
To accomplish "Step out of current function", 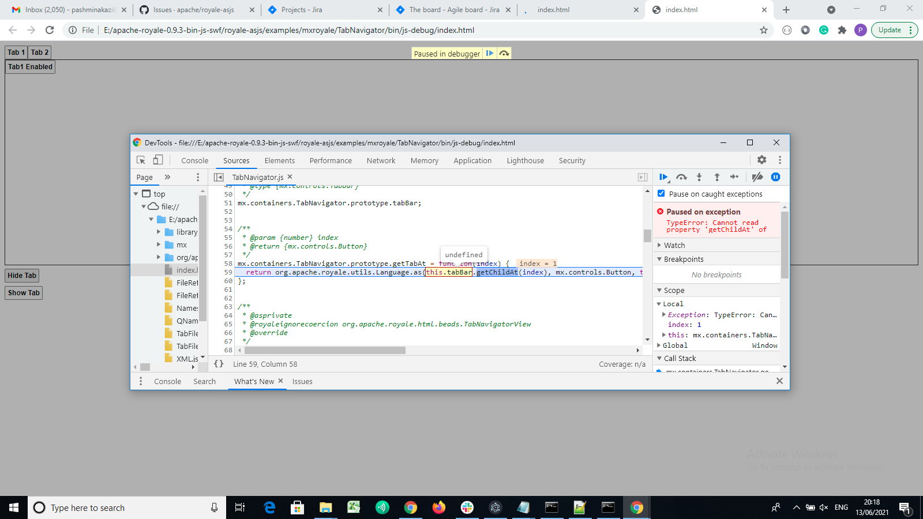I will (716, 177).
